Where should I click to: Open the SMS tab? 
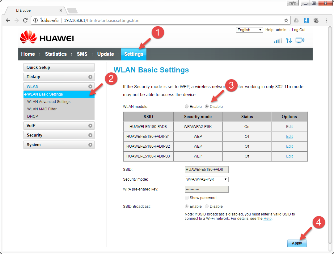[82, 54]
